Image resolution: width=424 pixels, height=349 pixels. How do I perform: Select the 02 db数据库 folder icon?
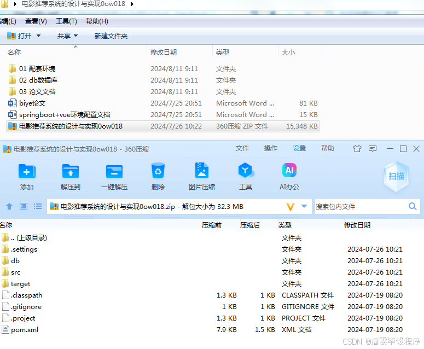click(12, 80)
